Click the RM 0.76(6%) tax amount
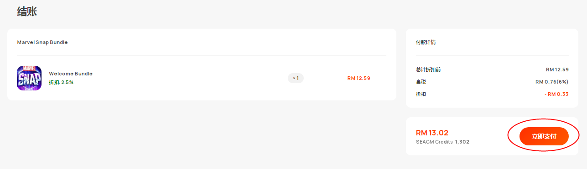 [x=552, y=82]
